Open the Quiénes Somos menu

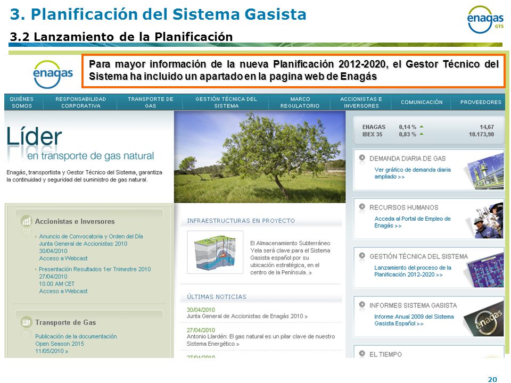21,102
